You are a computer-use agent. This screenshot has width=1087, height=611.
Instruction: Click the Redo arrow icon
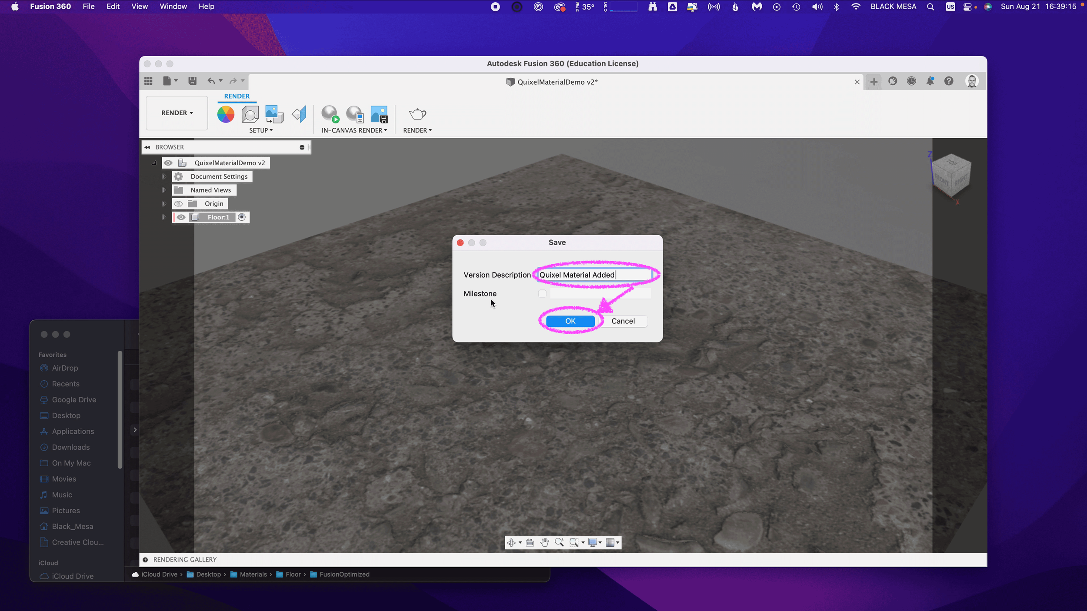(x=233, y=81)
